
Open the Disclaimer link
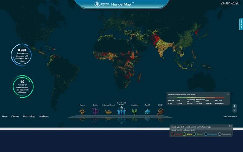pyautogui.click(x=44, y=116)
